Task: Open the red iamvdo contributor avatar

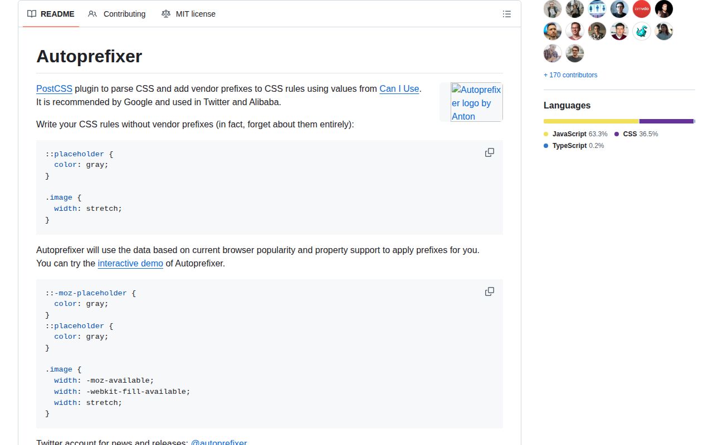Action: (642, 9)
